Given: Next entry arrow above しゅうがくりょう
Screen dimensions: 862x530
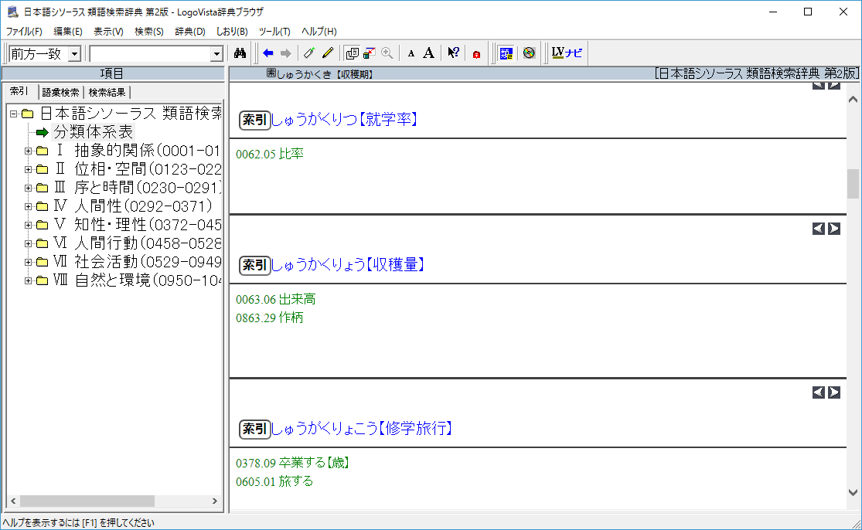Looking at the screenshot, I should click(x=834, y=229).
